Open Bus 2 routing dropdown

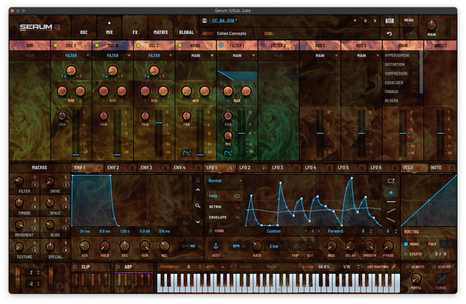coord(361,56)
